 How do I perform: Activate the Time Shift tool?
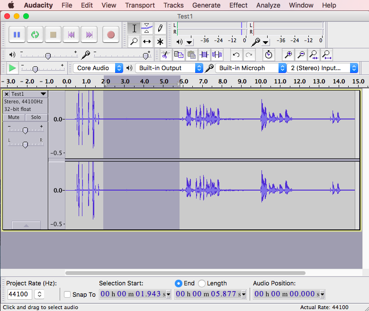pyautogui.click(x=147, y=41)
